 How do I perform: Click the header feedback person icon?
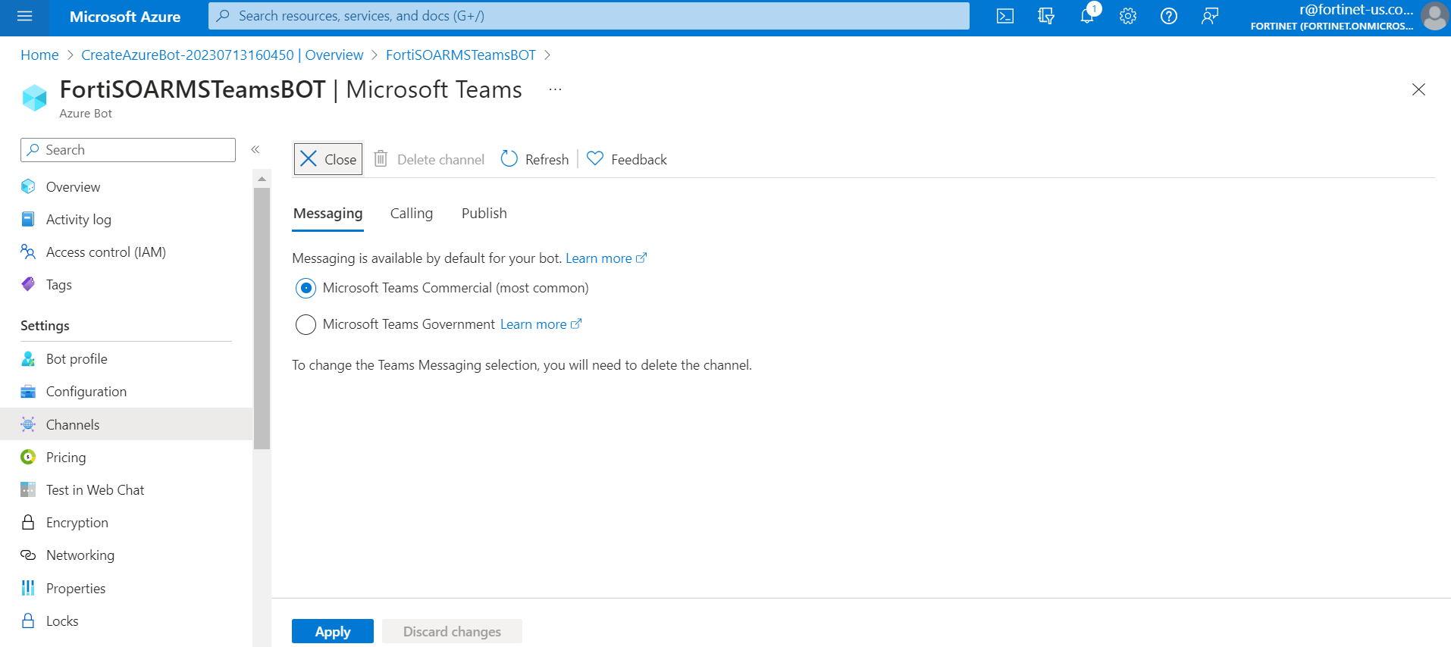pos(1210,16)
